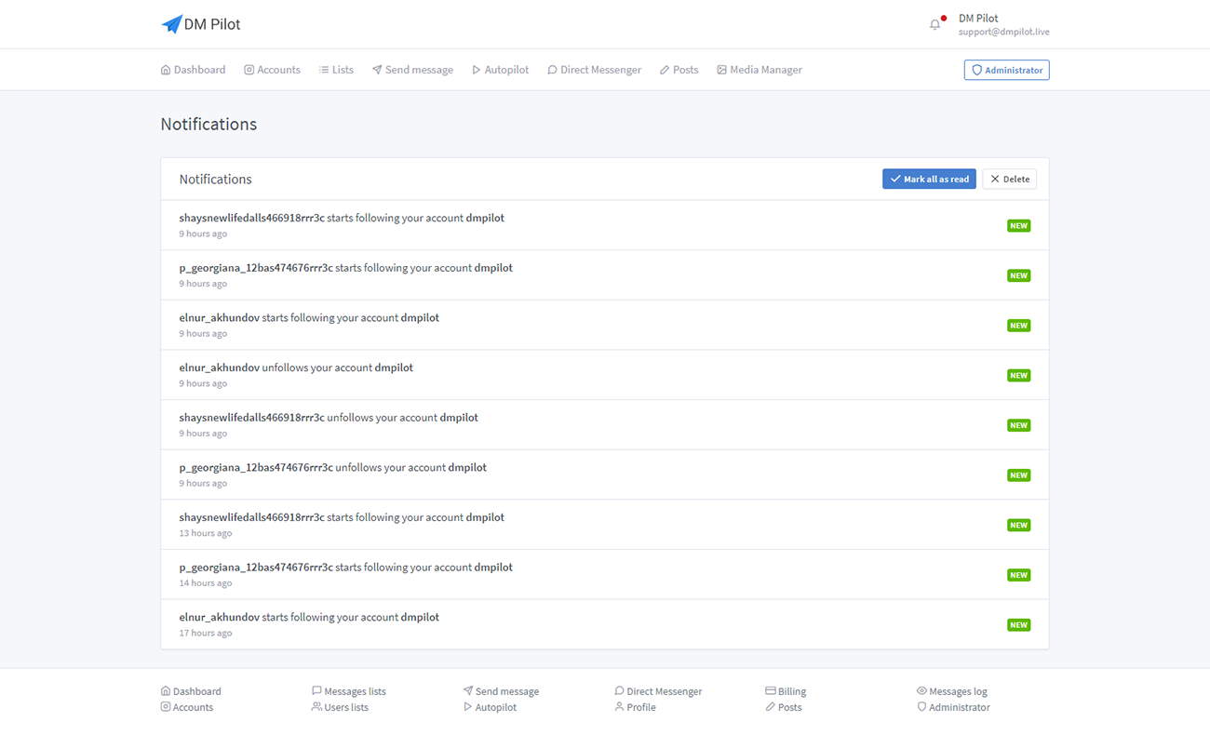The width and height of the screenshot is (1210, 735).
Task: Click the Send message plane icon in top nav
Action: 377,70
